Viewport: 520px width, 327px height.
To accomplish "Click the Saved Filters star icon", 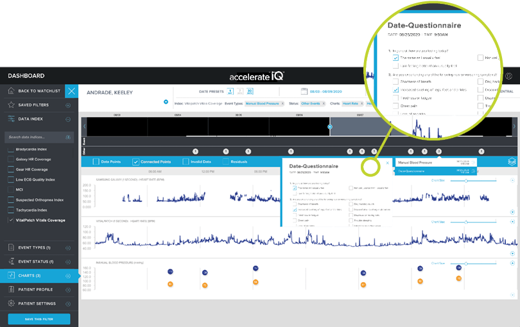I will 11,105.
